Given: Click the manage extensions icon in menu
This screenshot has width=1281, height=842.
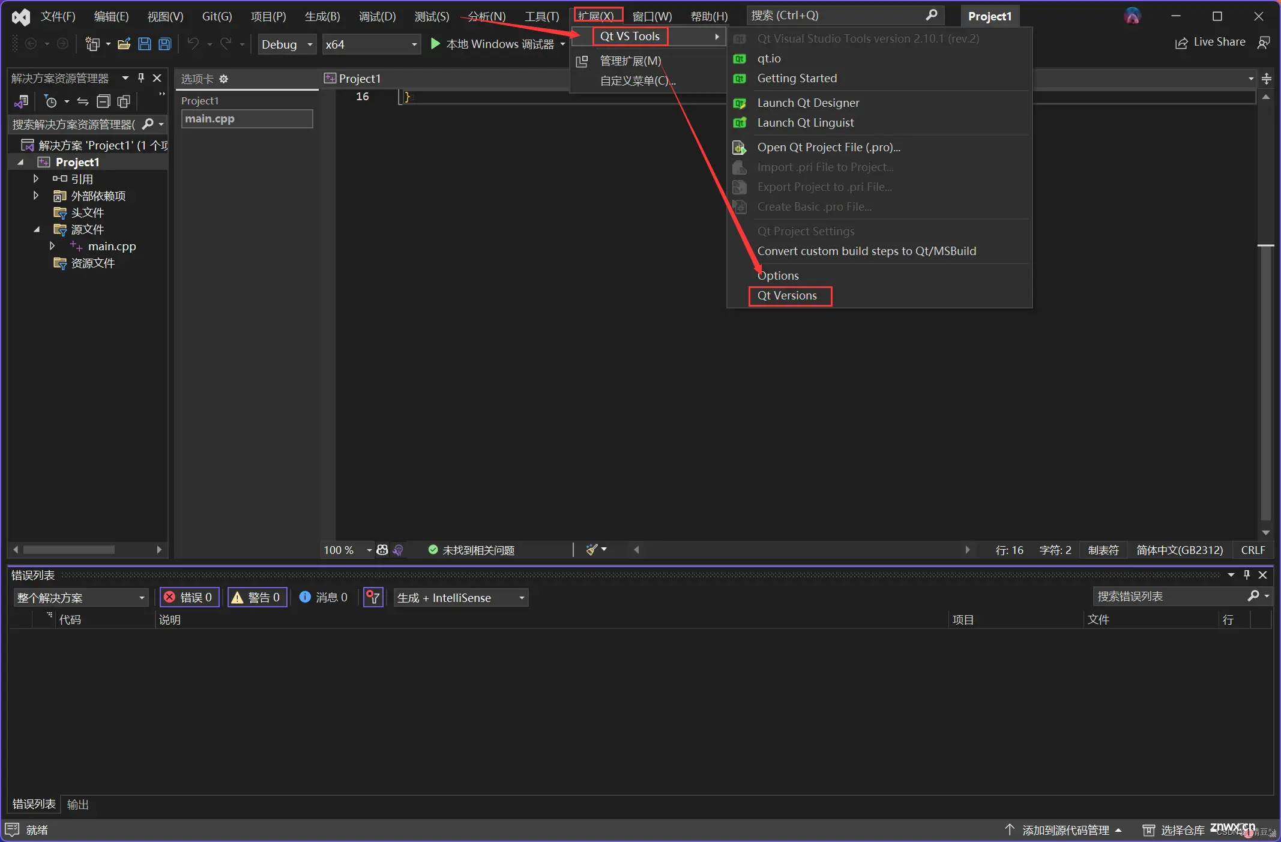Looking at the screenshot, I should pyautogui.click(x=582, y=61).
